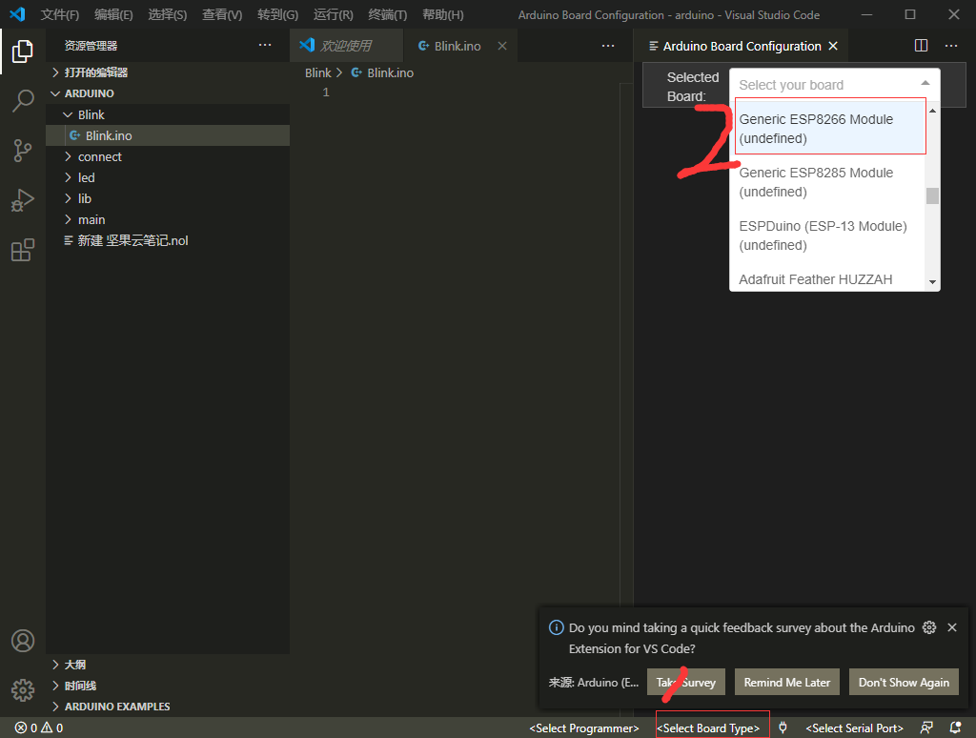The width and height of the screenshot is (976, 738).
Task: Close the Arduino Board Configuration tab
Action: (x=833, y=46)
